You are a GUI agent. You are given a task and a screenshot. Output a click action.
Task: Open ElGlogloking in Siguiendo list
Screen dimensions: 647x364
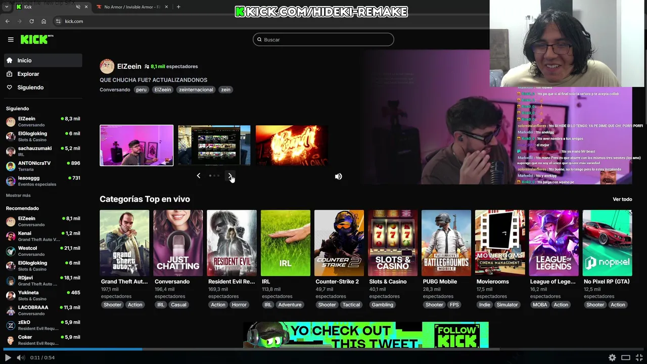[43, 136]
